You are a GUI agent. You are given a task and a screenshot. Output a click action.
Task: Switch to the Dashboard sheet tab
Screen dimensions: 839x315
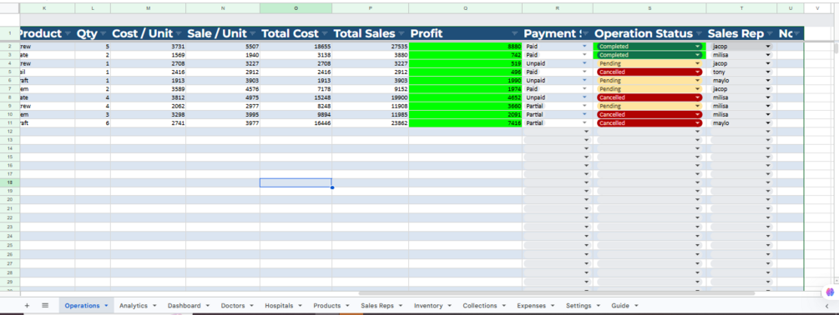184,306
